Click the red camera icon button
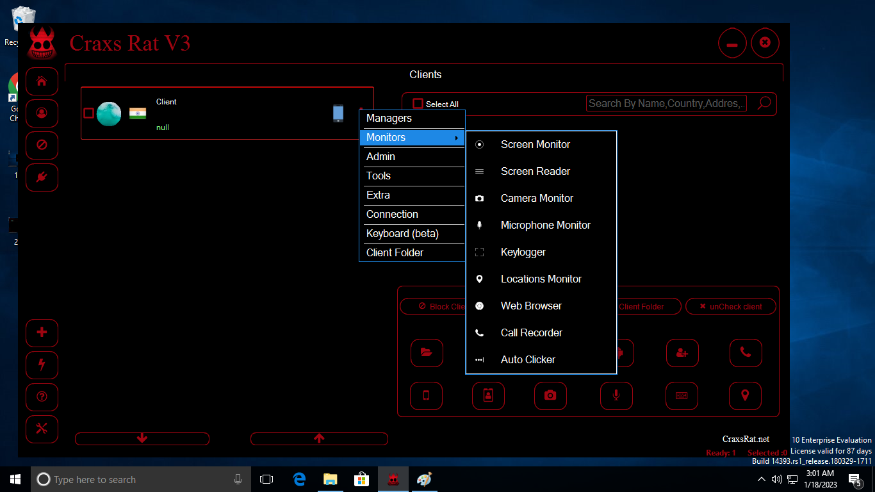Screen dimensions: 875x492 550,396
